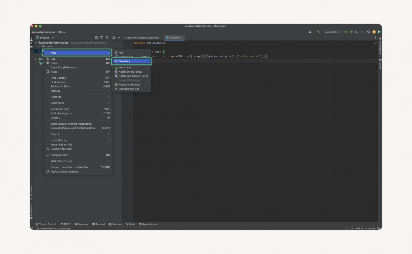Expand the Analyze submenu
This screenshot has height=254, width=412.
[x=78, y=91]
